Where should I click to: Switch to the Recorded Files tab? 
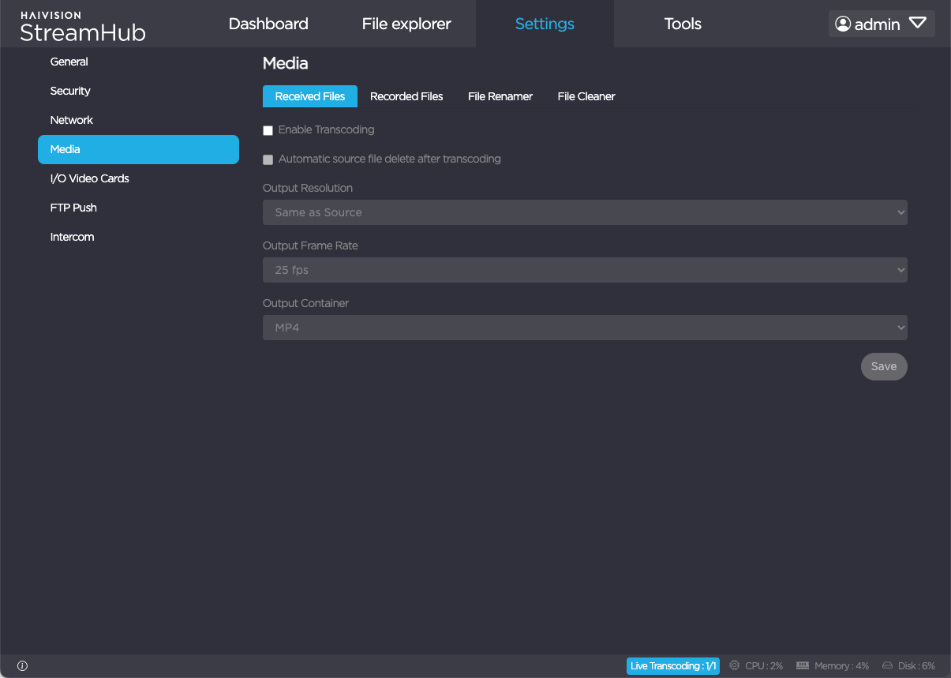tap(406, 96)
